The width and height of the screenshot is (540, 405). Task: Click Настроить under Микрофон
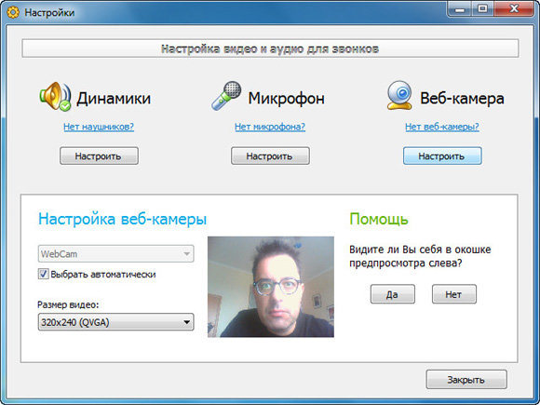click(x=270, y=156)
